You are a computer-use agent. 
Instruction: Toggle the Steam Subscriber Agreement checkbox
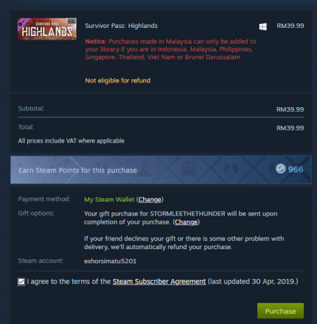pos(22,282)
